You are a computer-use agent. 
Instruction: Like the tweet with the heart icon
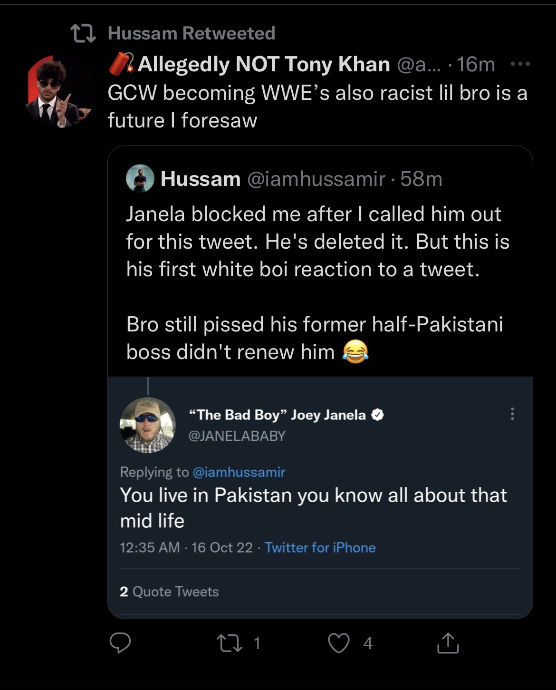point(339,643)
